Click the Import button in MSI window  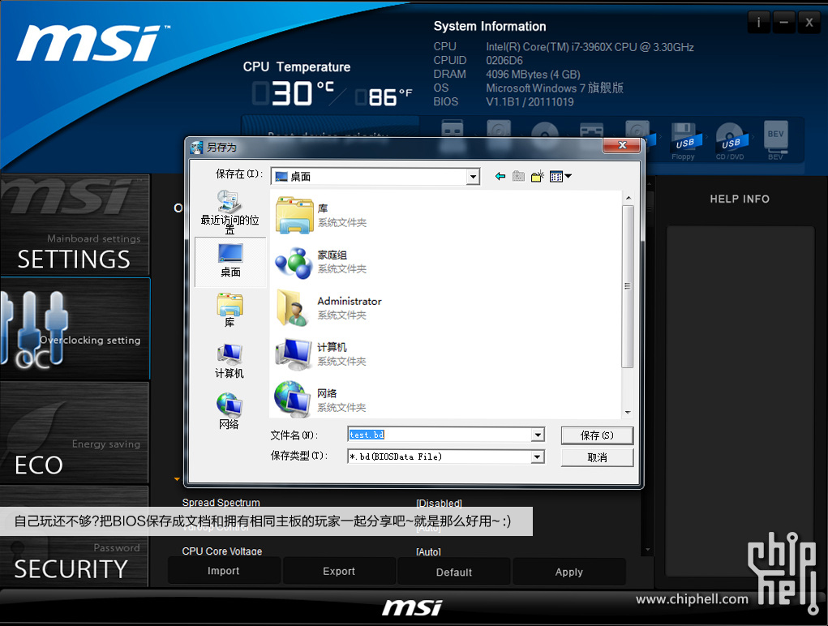[223, 571]
